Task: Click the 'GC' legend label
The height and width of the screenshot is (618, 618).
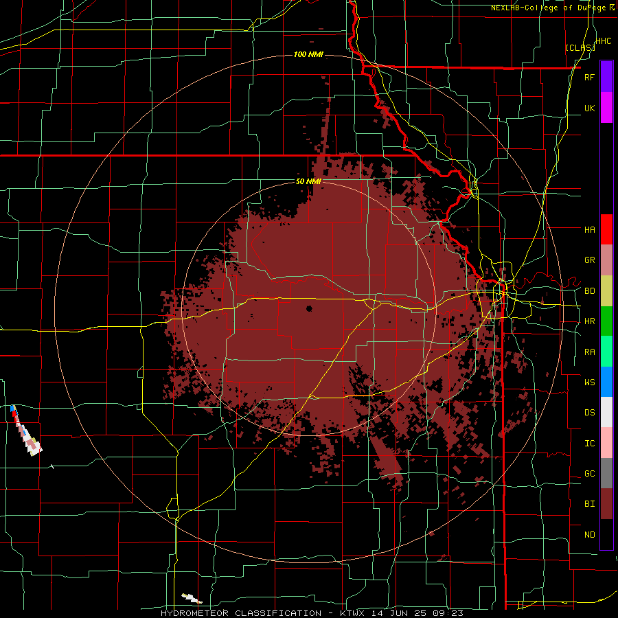Action: 589,474
